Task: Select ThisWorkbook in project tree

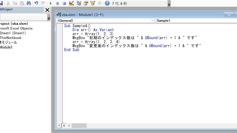Action: 11,38
